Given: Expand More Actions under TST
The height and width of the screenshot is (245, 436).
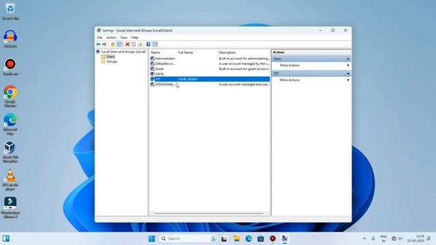Looking at the screenshot, I should [311, 80].
